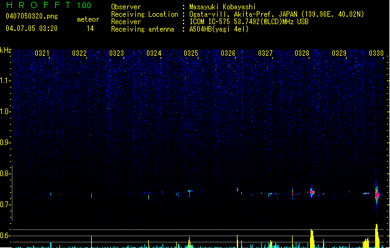Click the 0326 time marker

pos(228,53)
